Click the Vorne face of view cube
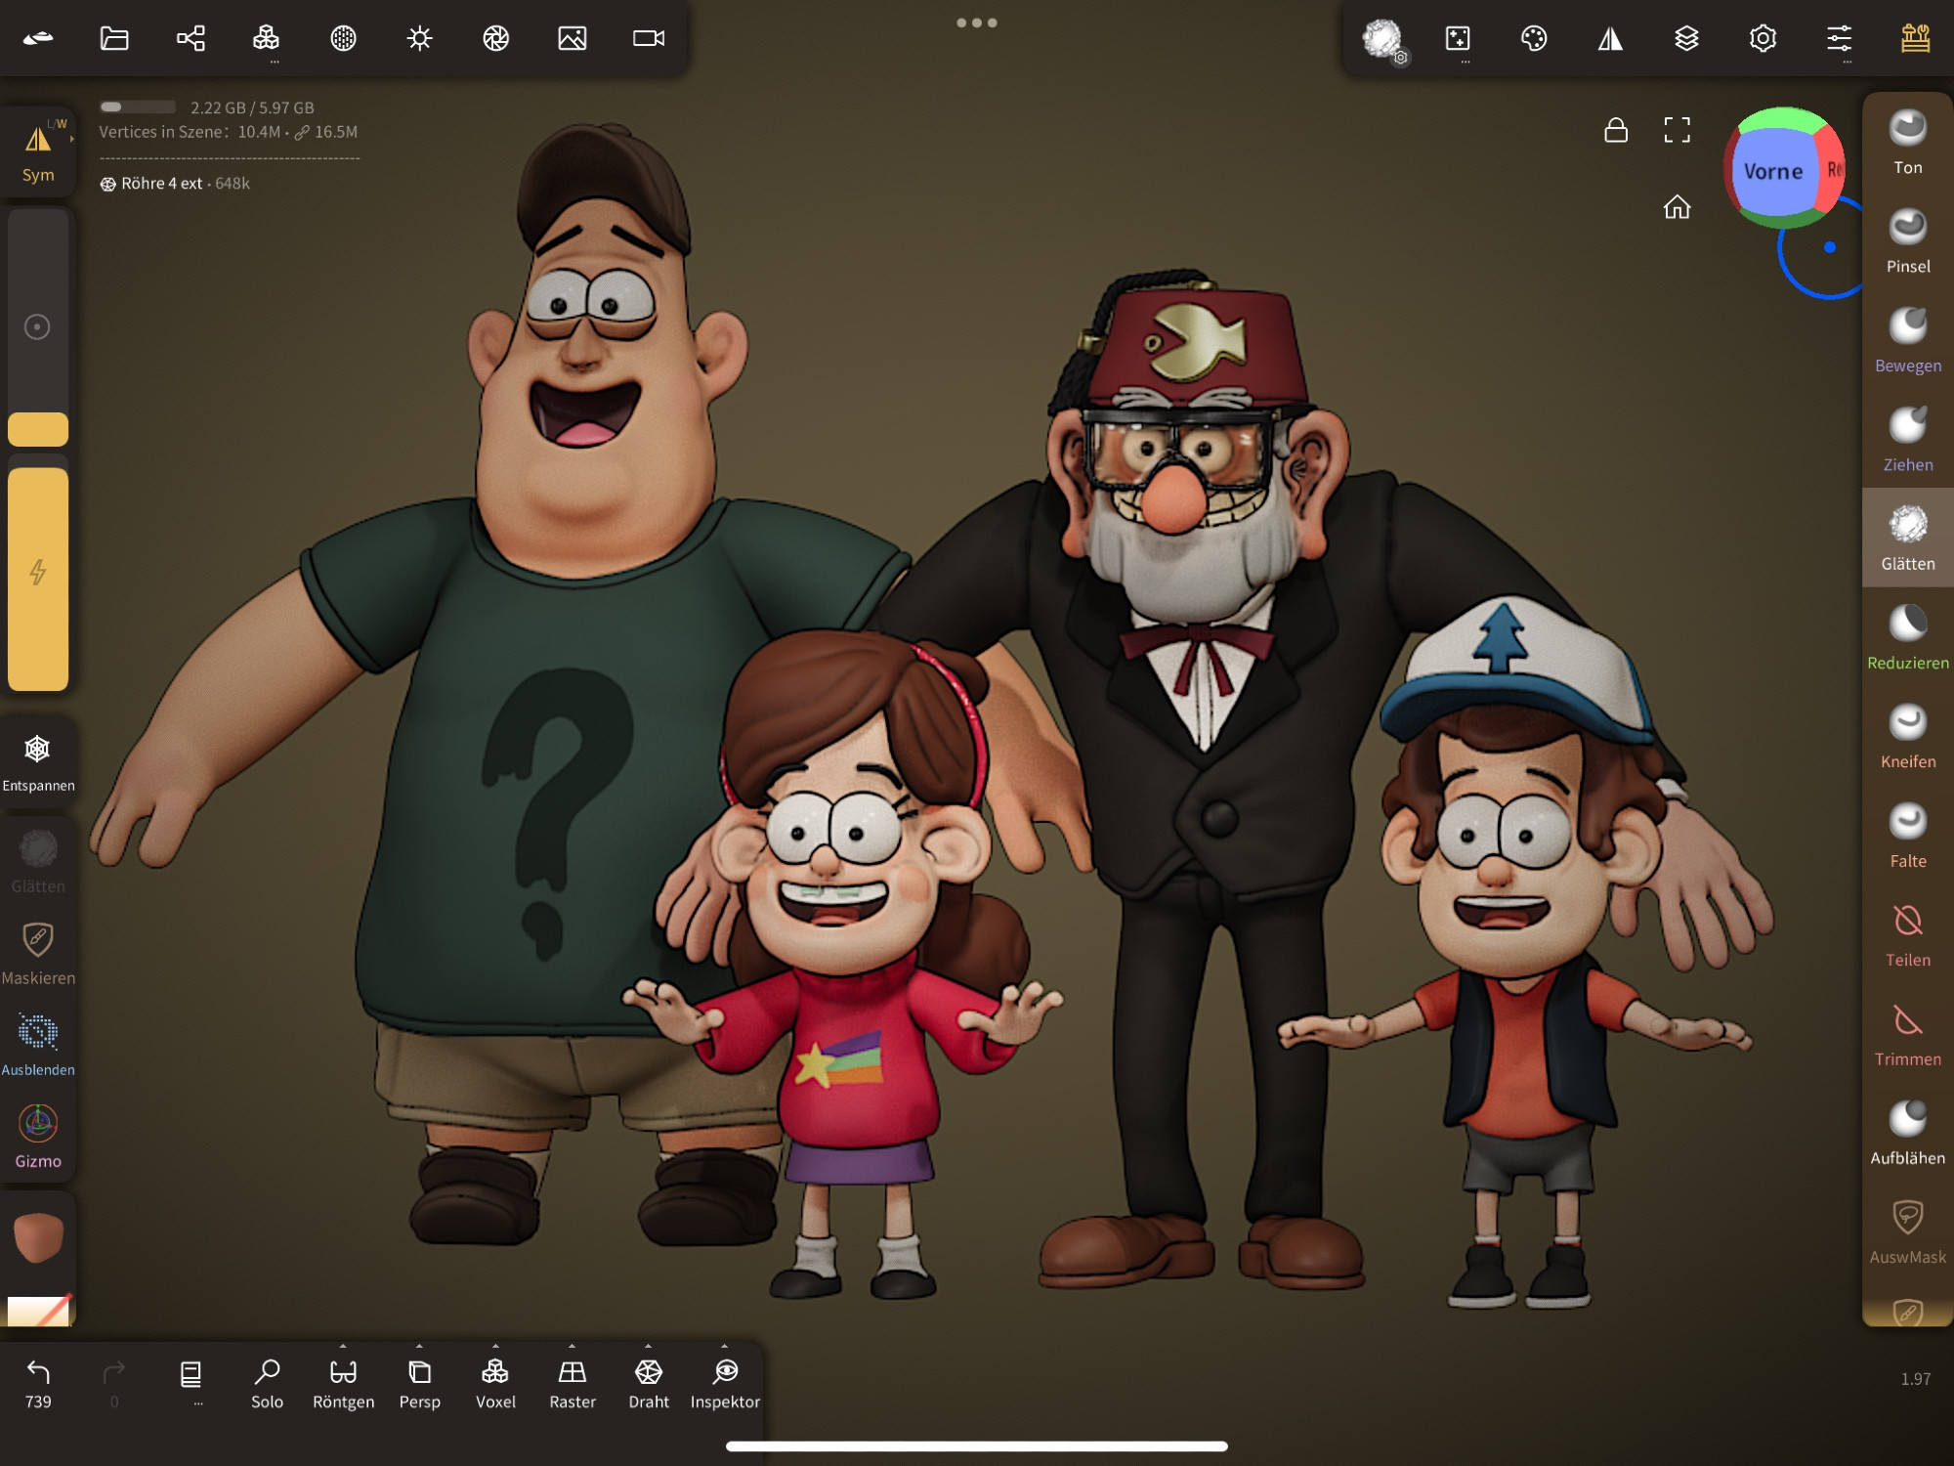The height and width of the screenshot is (1466, 1954). 1772,172
